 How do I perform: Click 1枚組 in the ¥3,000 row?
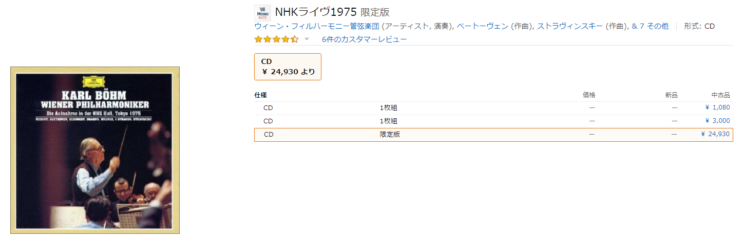[x=388, y=121]
